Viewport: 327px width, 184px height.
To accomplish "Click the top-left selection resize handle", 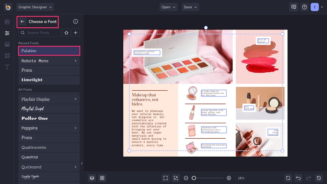I will 129,34.
